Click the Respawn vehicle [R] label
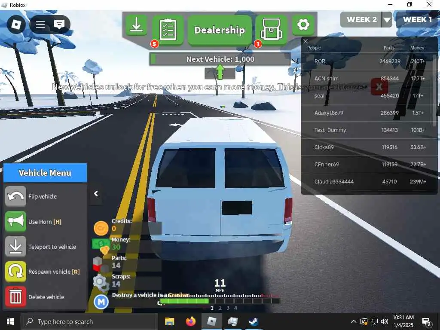Viewport: 440px width, 330px height. [x=54, y=272]
